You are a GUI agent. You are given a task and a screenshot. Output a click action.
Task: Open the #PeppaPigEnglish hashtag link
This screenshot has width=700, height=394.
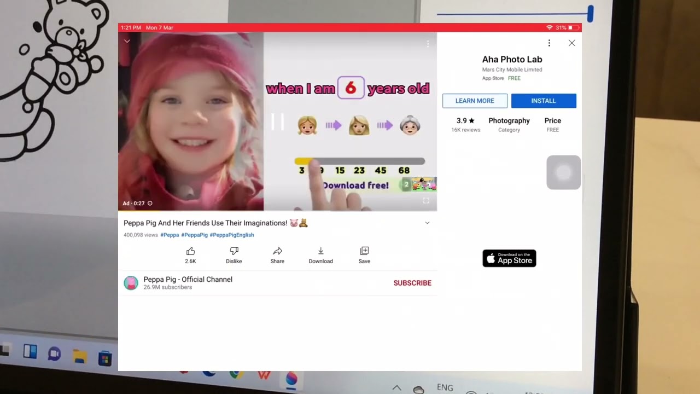[232, 235]
